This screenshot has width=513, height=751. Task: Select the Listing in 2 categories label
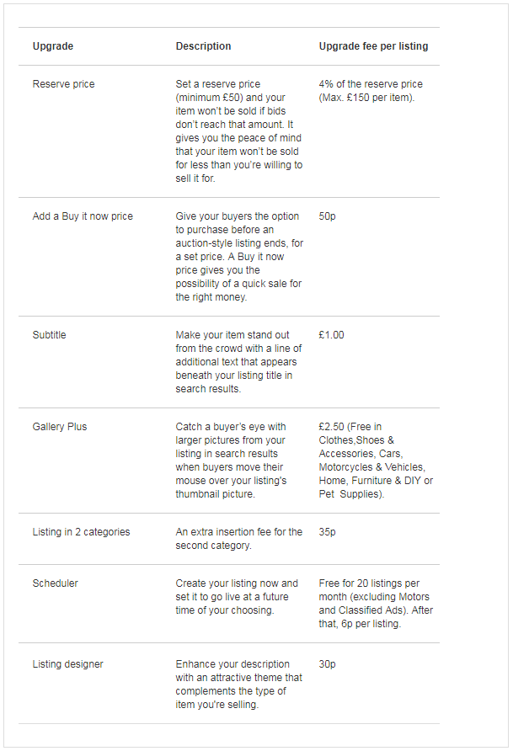click(x=81, y=532)
